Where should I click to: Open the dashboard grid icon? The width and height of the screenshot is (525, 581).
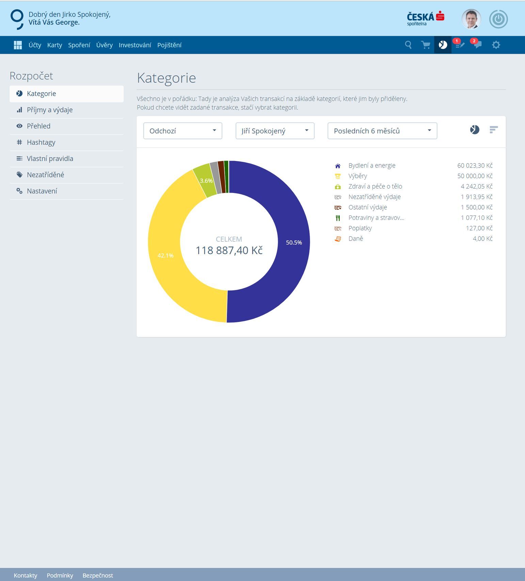pos(18,45)
